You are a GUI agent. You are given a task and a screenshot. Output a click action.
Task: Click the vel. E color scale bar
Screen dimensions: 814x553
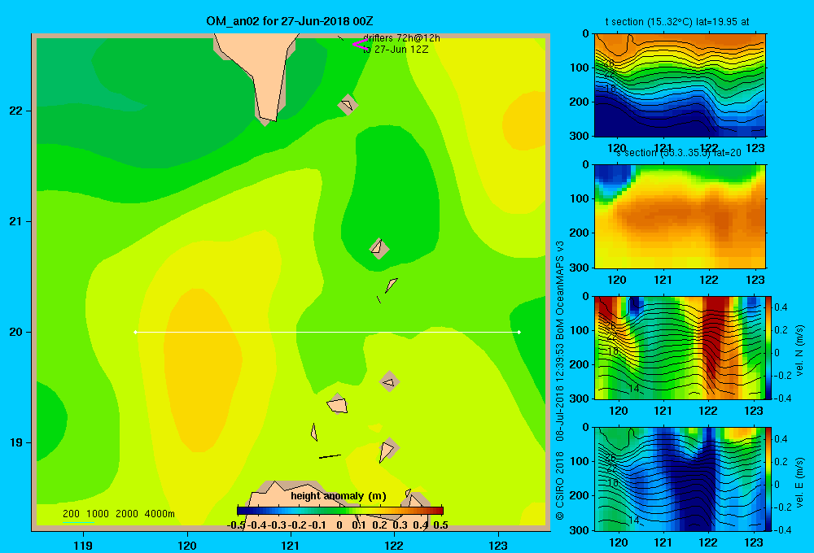(x=769, y=479)
